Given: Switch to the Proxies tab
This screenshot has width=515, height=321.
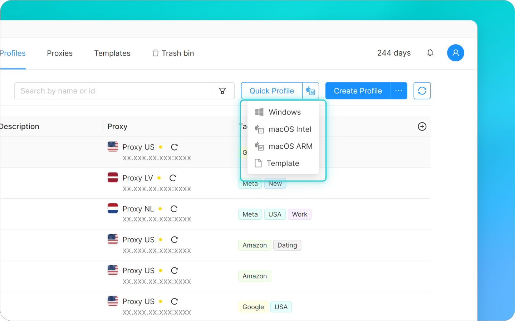Looking at the screenshot, I should coord(59,53).
